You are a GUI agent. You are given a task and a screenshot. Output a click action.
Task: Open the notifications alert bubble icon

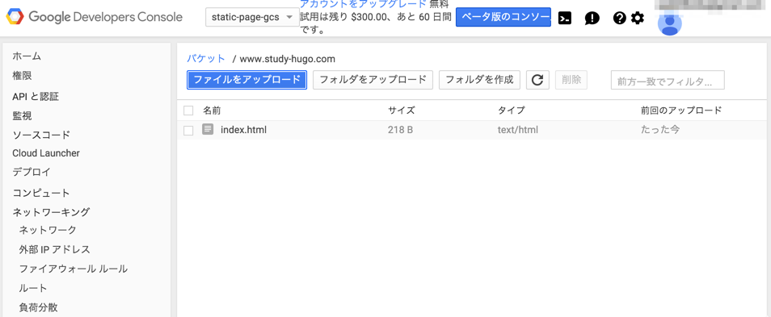(592, 19)
